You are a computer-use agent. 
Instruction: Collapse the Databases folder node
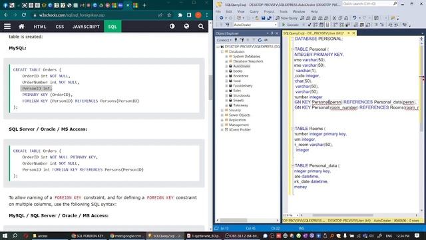pos(222,51)
